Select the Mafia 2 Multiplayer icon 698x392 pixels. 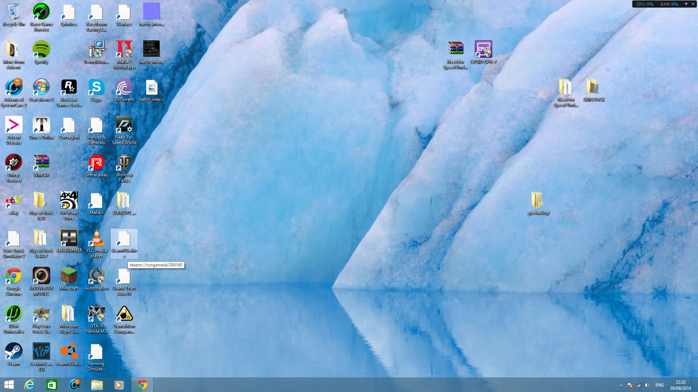[124, 55]
